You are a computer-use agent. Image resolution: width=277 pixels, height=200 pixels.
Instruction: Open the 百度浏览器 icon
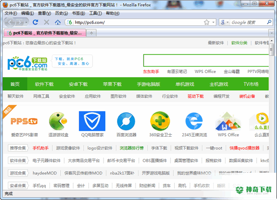click(x=126, y=121)
